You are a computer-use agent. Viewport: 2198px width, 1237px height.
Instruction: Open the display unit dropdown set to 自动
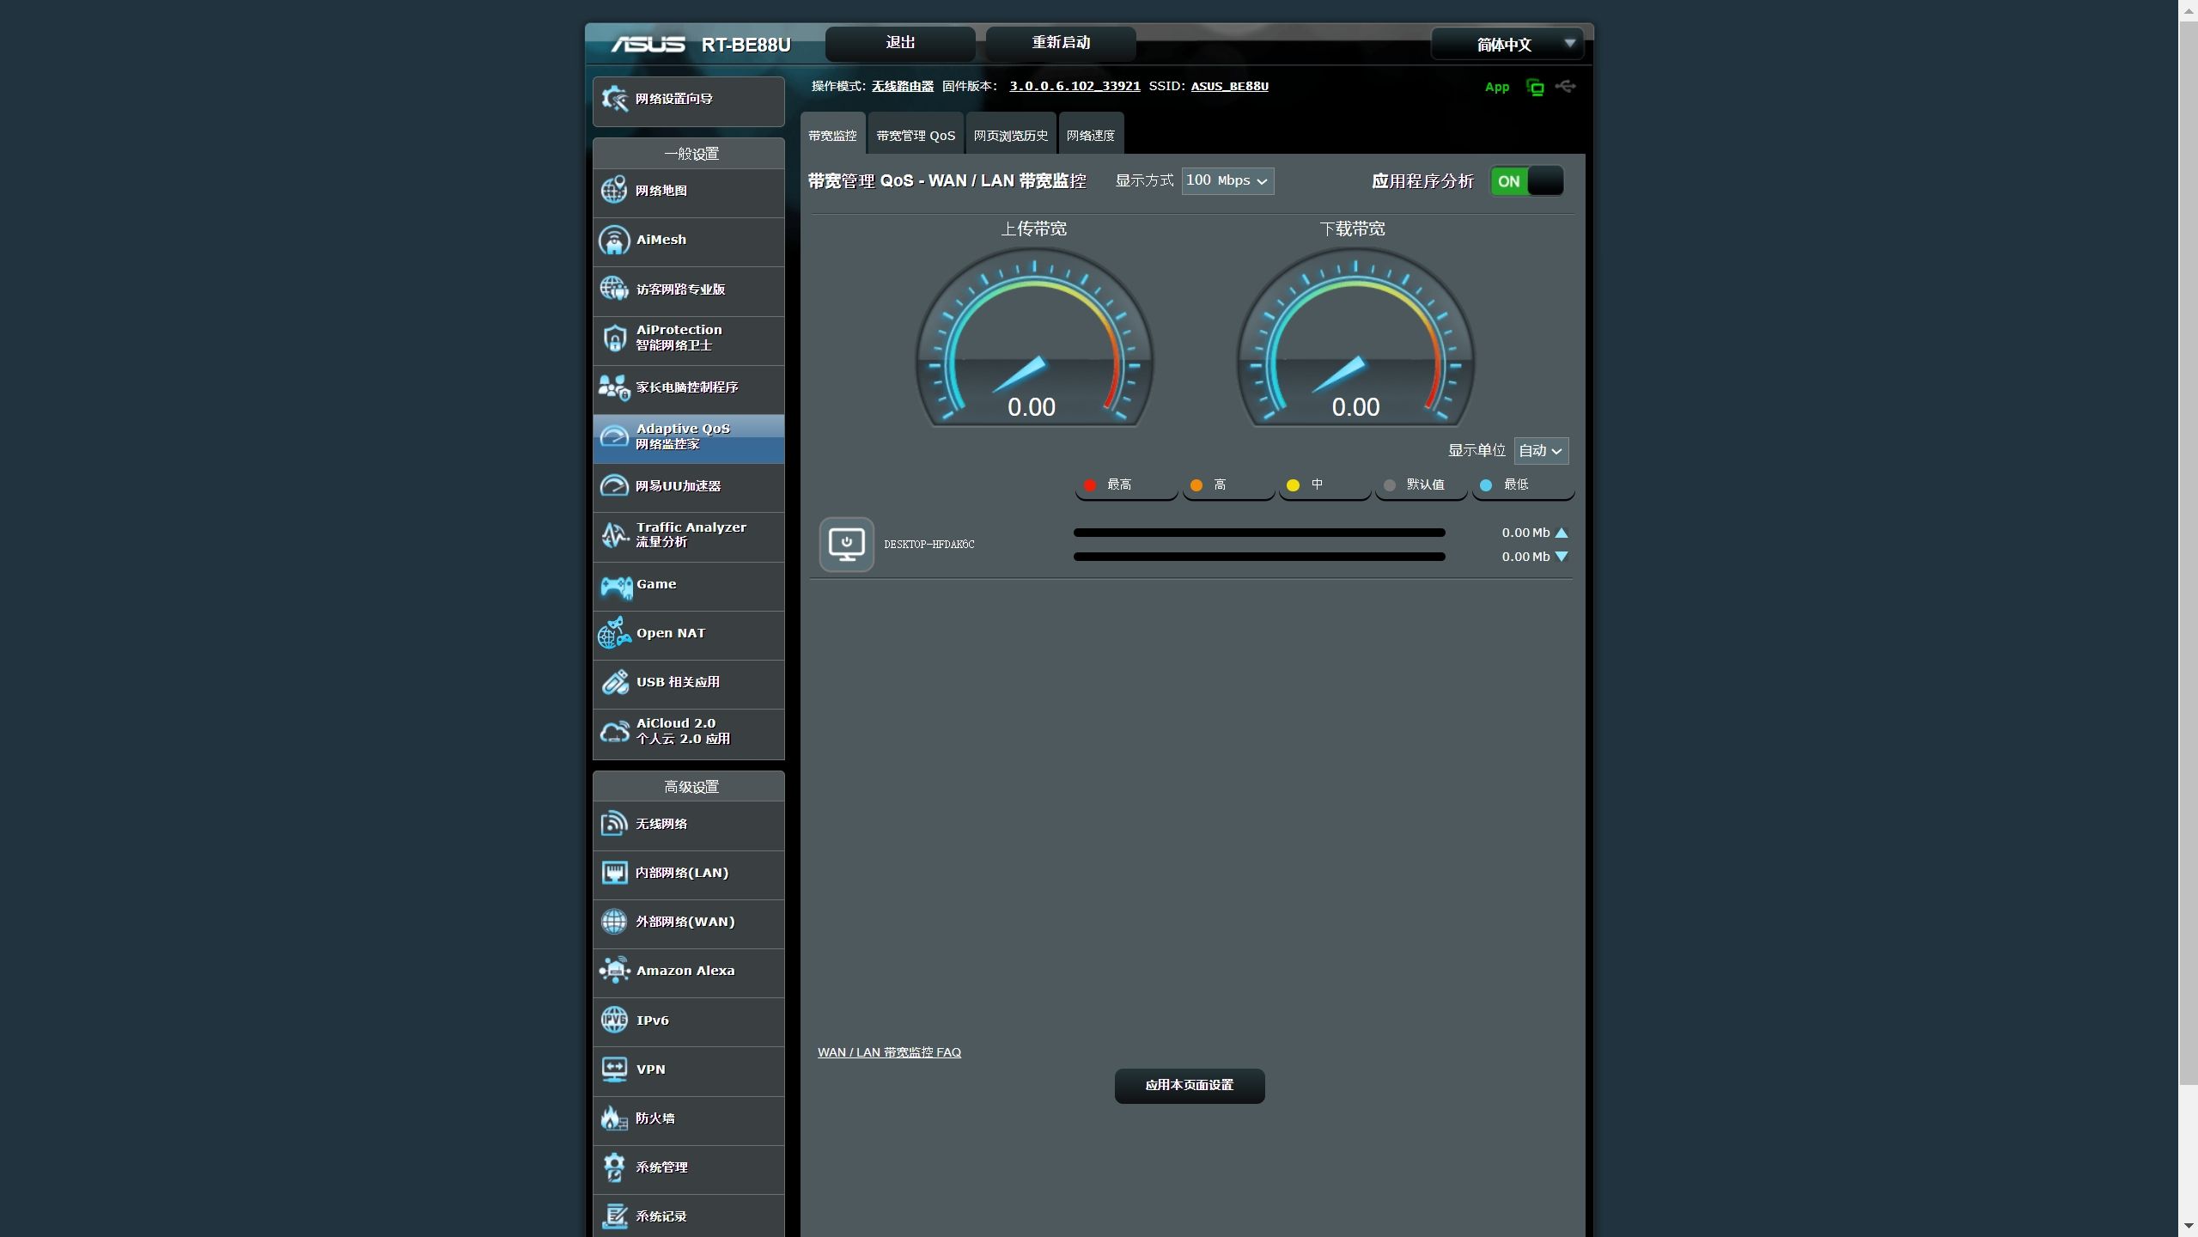coord(1540,451)
